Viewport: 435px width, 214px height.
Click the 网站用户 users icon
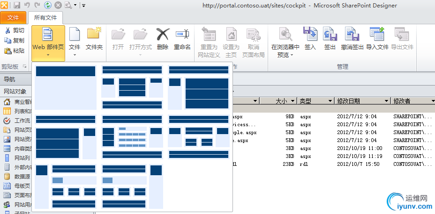coord(7,205)
